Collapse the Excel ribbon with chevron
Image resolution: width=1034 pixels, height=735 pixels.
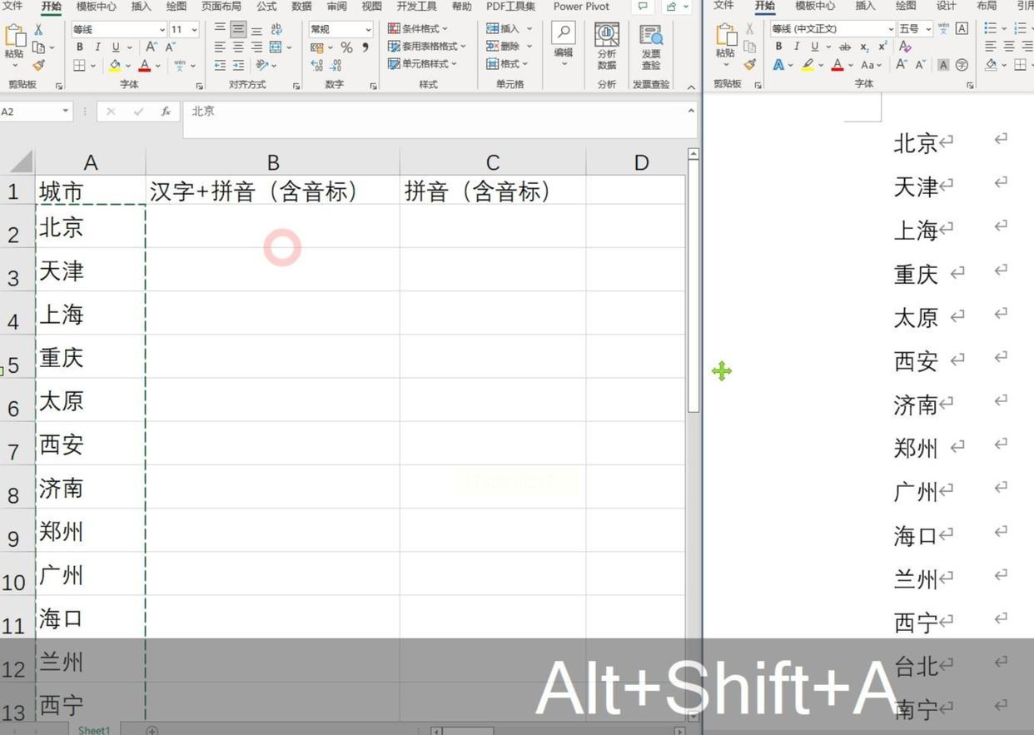coord(691,87)
